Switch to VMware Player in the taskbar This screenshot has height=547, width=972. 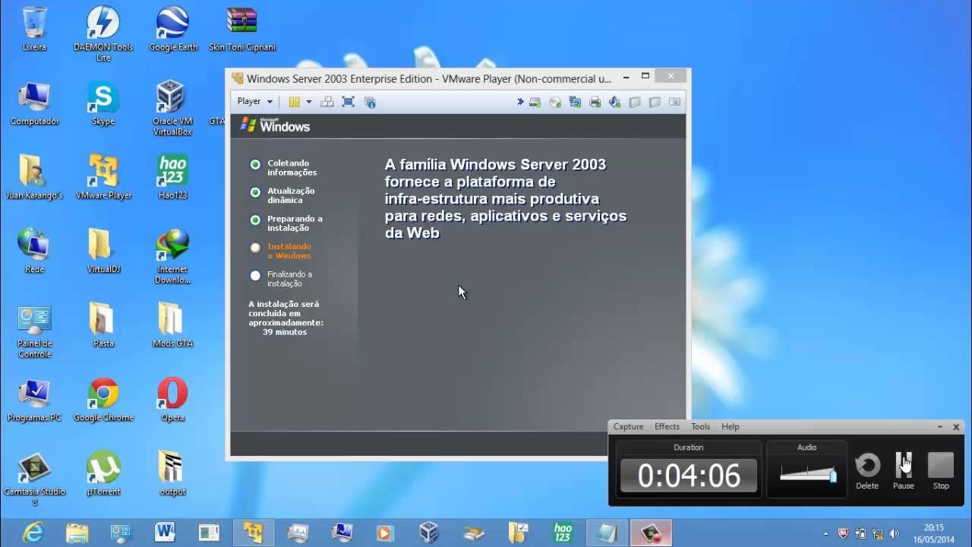tap(253, 533)
